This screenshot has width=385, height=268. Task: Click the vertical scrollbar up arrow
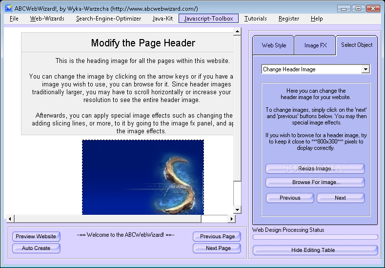(x=237, y=31)
